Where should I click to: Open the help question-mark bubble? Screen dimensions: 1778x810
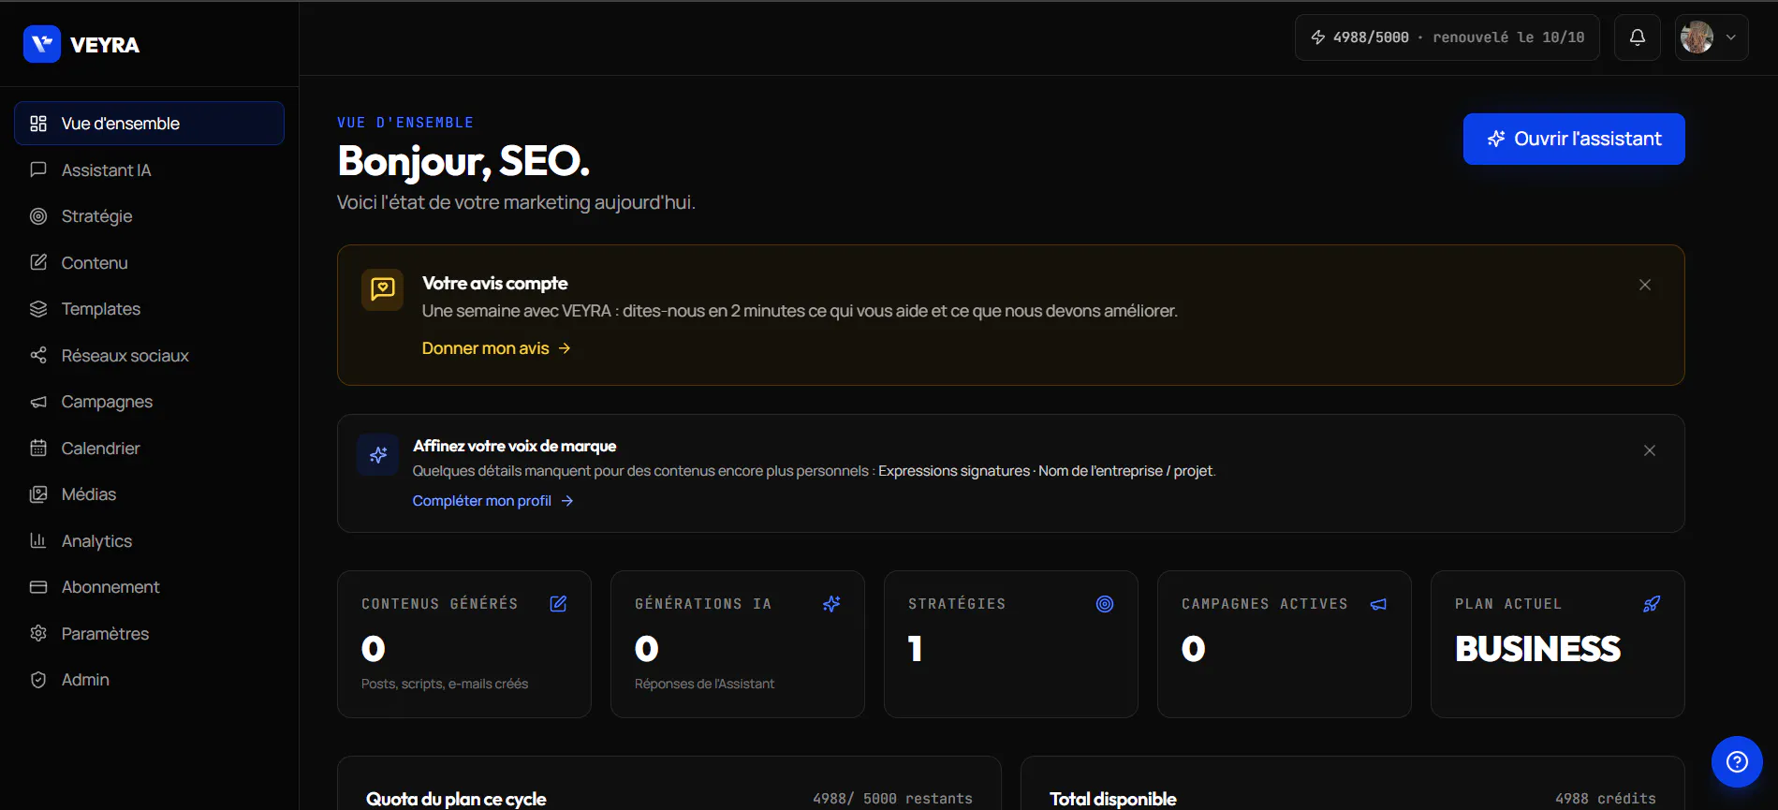tap(1737, 762)
